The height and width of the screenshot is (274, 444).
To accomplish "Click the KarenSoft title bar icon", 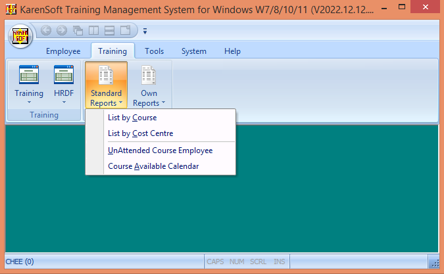I will [11, 9].
